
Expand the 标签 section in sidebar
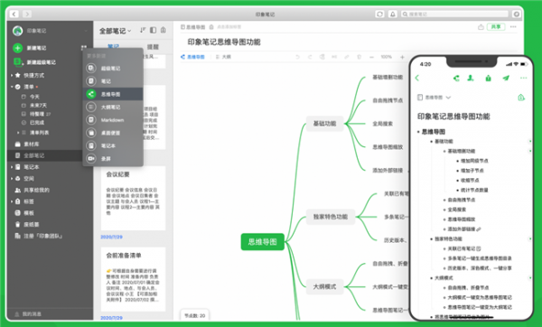[12, 201]
